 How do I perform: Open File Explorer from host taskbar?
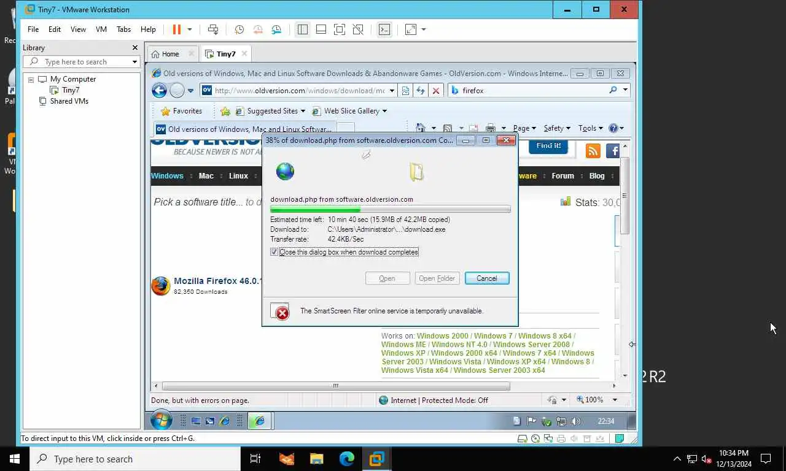point(317,459)
